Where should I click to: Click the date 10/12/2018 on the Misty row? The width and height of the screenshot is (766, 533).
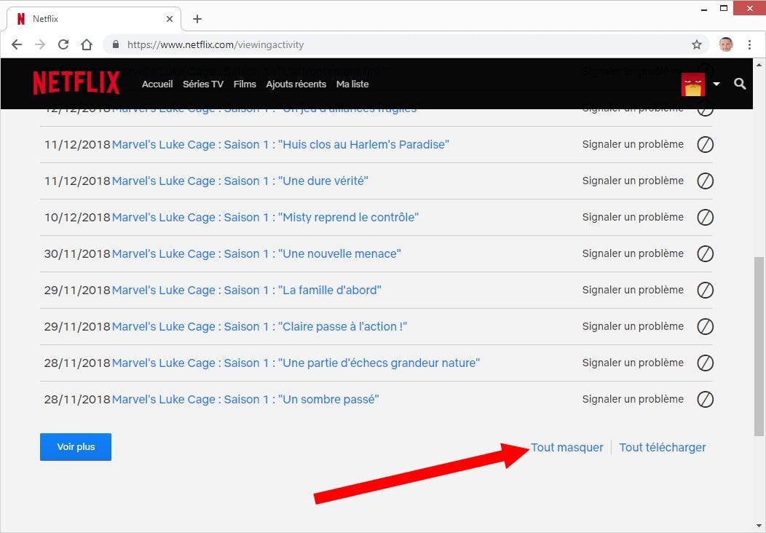click(77, 218)
